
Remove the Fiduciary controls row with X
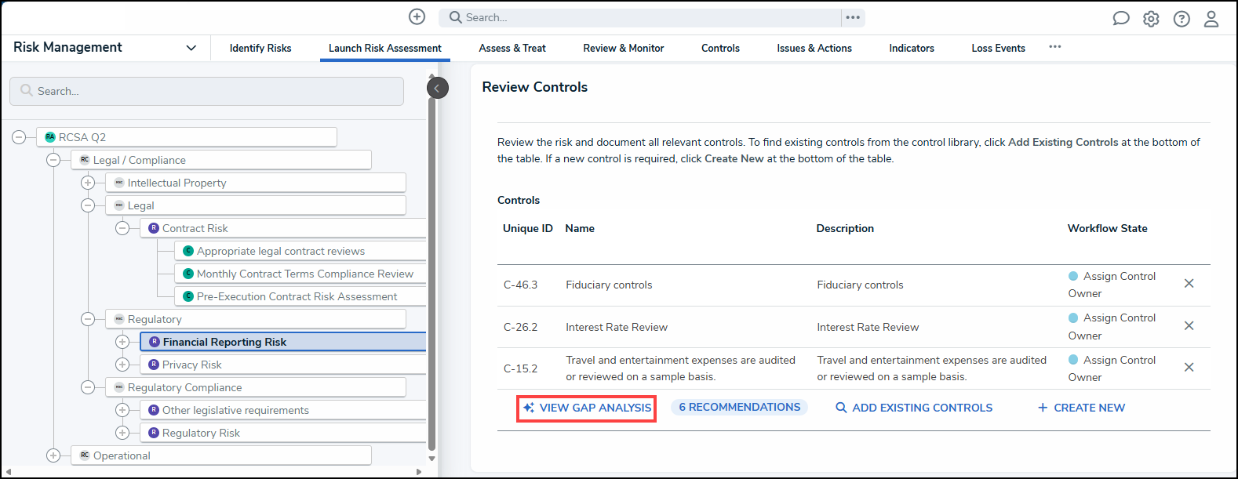pyautogui.click(x=1189, y=284)
